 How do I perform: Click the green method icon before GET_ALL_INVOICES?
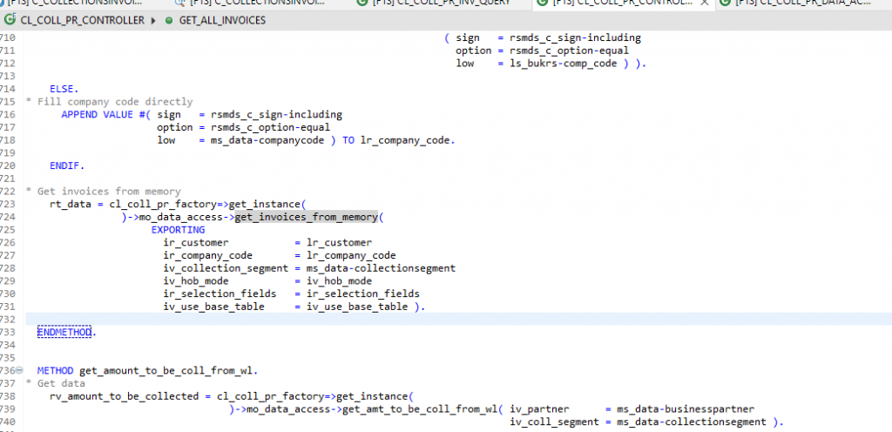(169, 20)
